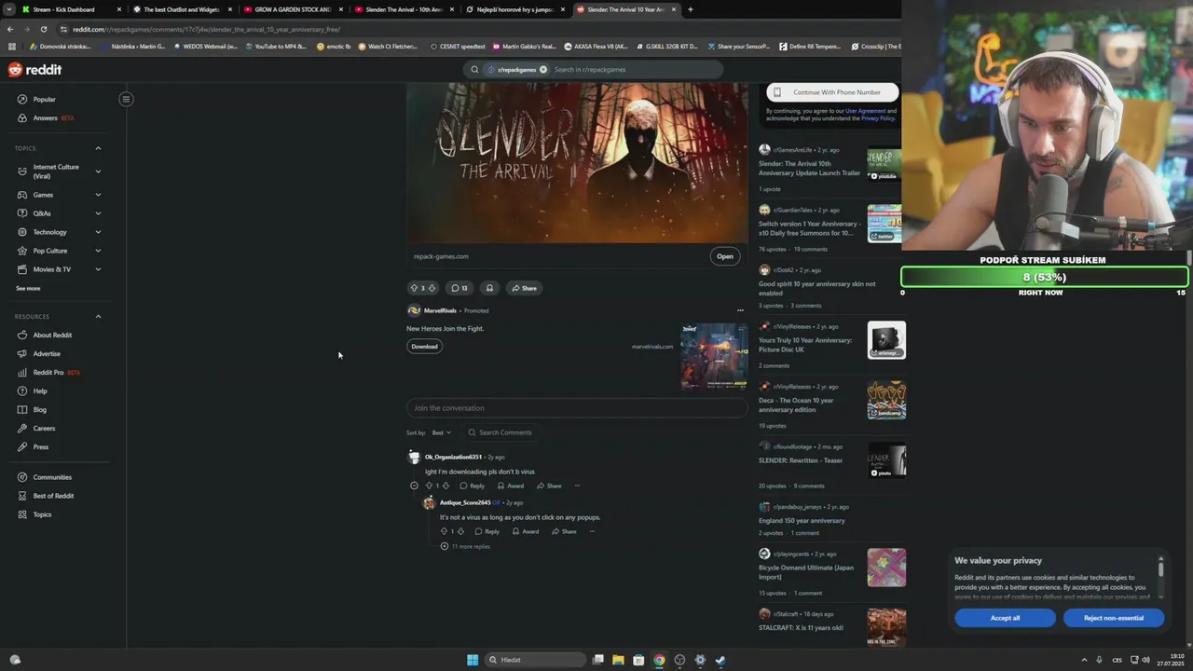This screenshot has height=671, width=1193.
Task: Click the taskbar Hledat search box
Action: pos(536,660)
